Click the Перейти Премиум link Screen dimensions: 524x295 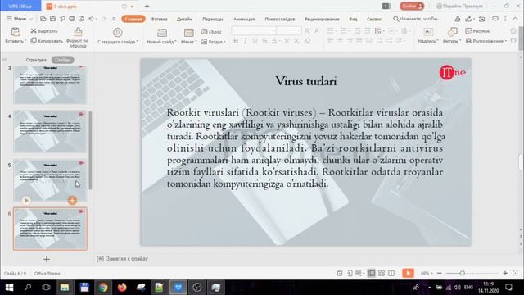click(x=459, y=6)
